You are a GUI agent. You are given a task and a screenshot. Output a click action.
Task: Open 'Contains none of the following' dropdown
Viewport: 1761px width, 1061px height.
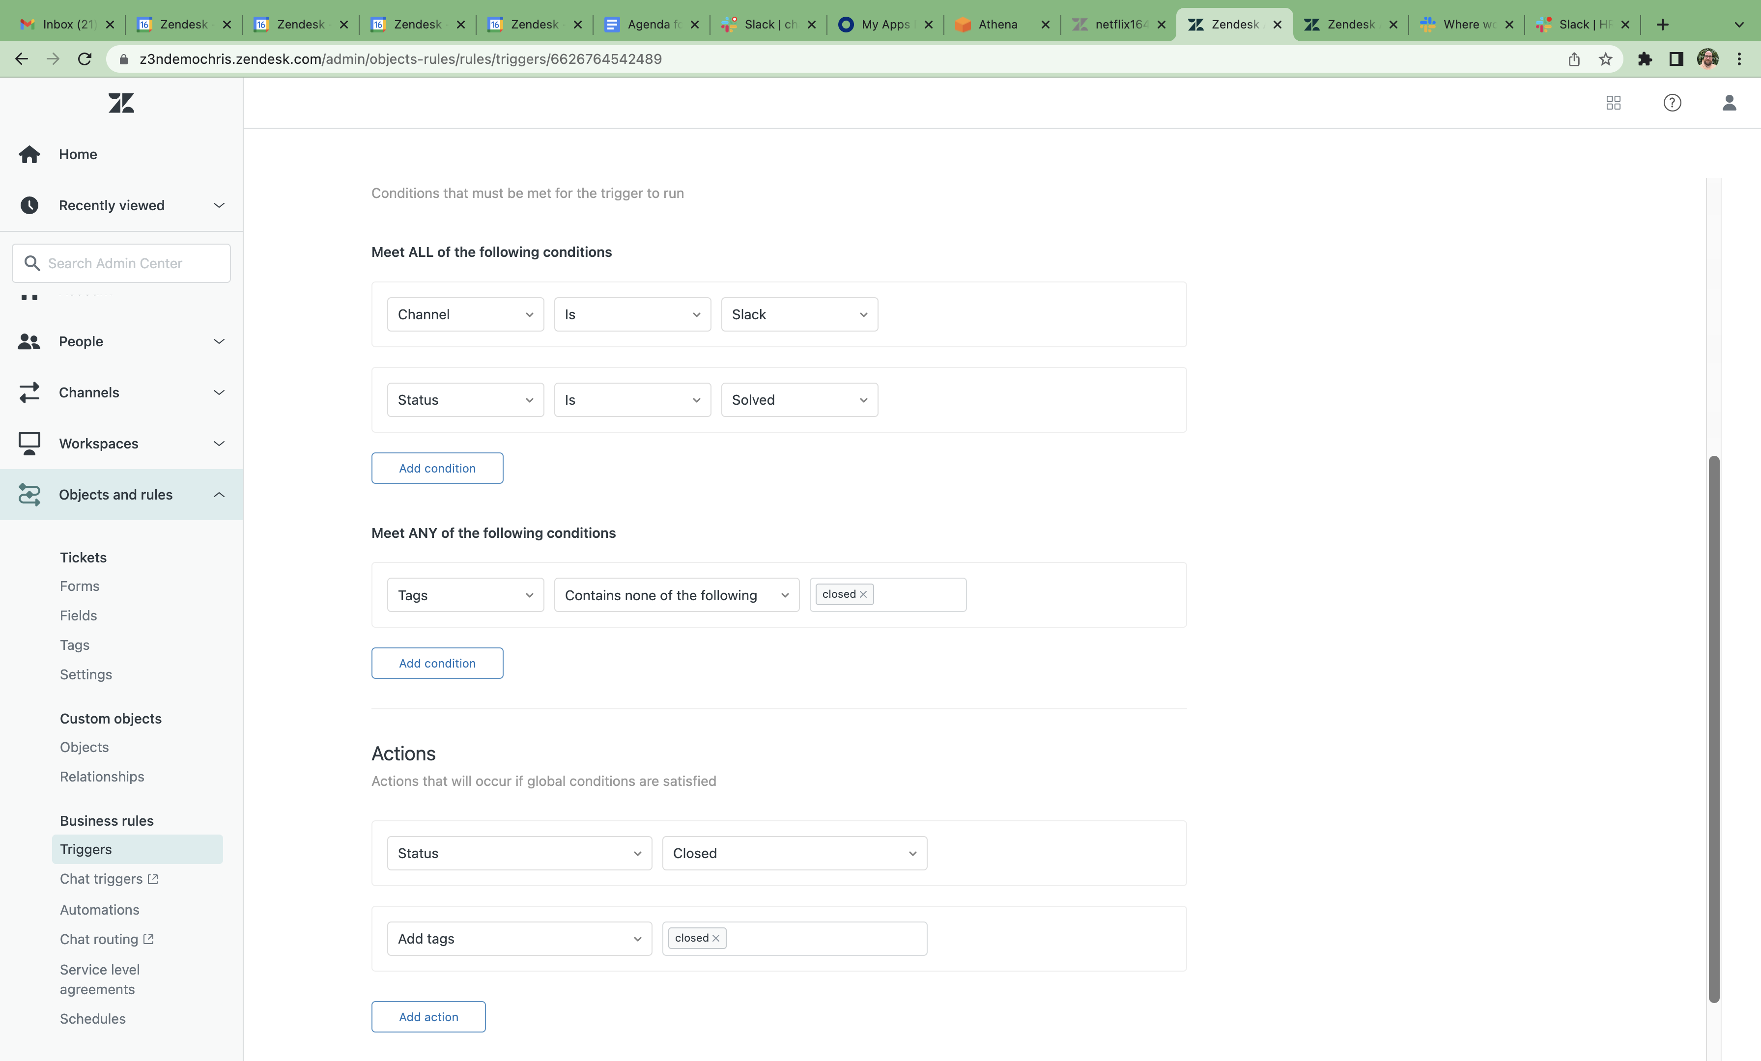pyautogui.click(x=676, y=595)
